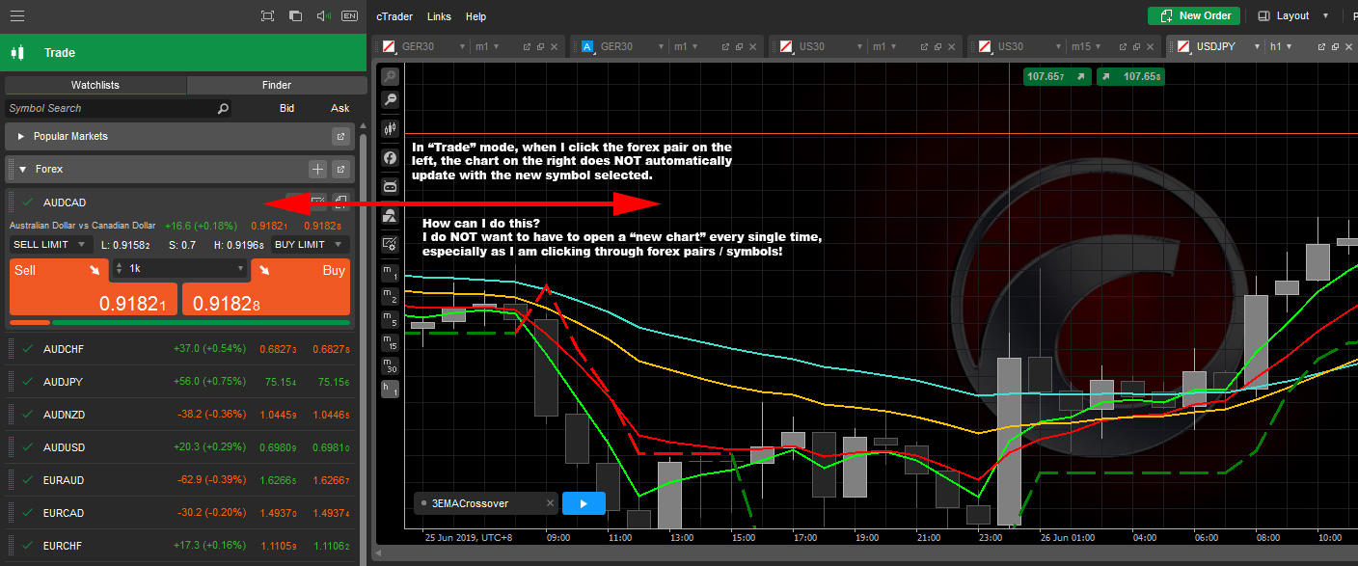Screen dimensions: 1358x566
Task: Collapse the Forex group
Action: [x=23, y=169]
